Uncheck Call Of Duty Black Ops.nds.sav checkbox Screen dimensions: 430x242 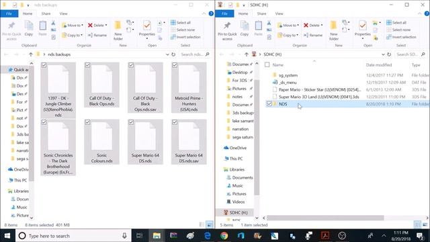coord(131,65)
